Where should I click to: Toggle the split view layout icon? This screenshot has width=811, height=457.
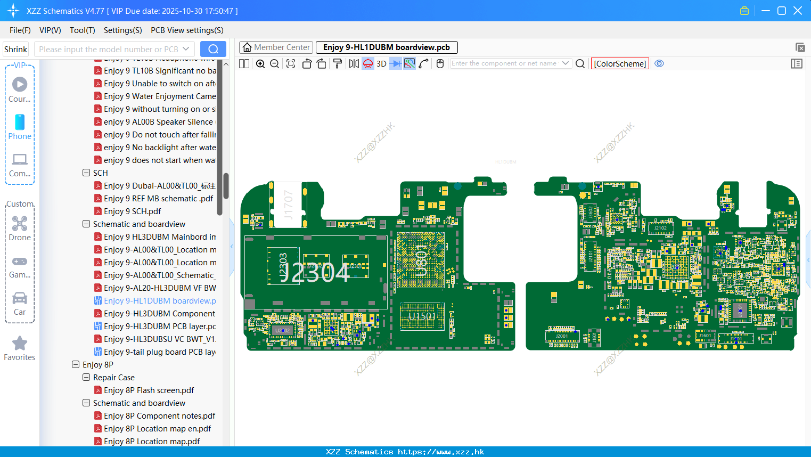(244, 64)
